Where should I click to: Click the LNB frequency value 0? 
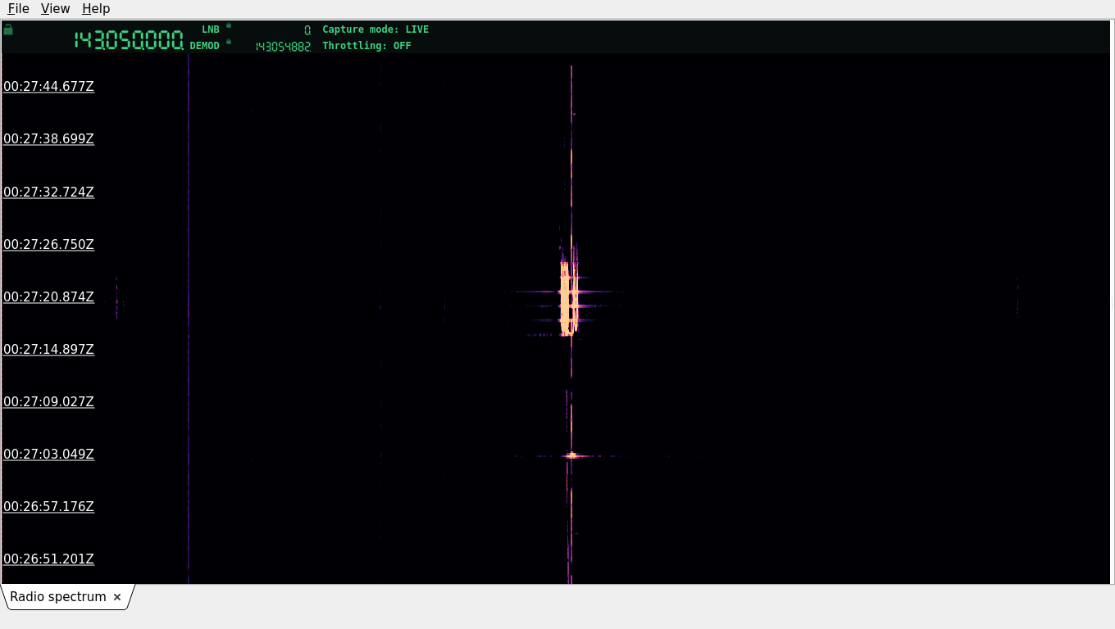tap(307, 30)
